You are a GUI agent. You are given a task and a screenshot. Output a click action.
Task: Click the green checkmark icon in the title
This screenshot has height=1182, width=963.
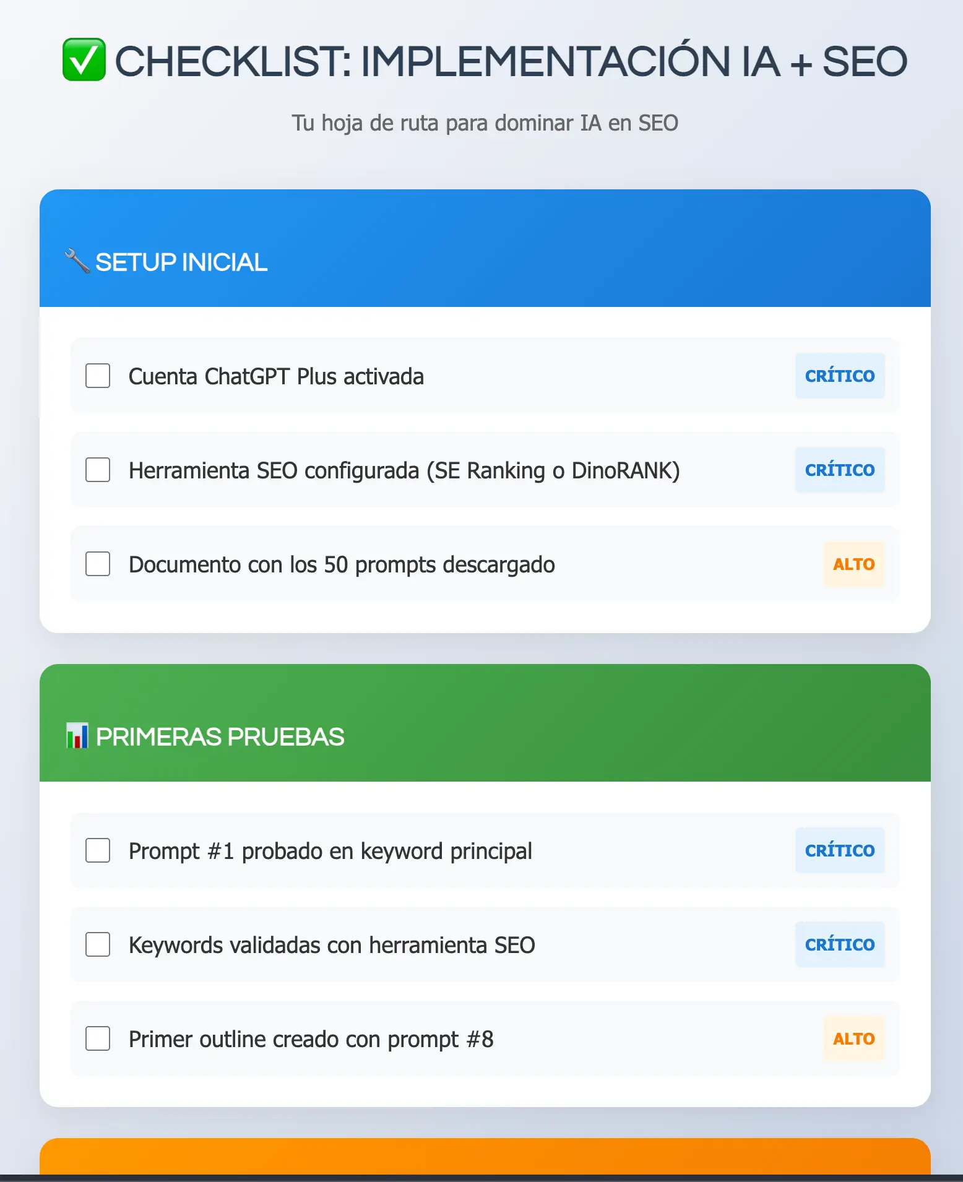(x=85, y=59)
